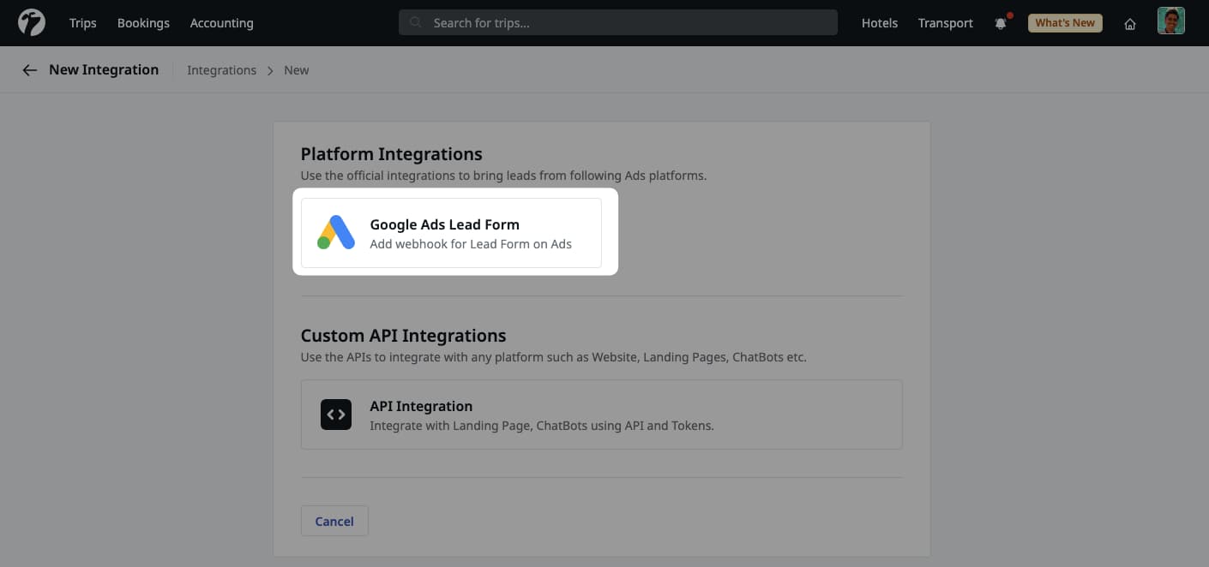
Task: Click the company logo top left
Action: [31, 22]
